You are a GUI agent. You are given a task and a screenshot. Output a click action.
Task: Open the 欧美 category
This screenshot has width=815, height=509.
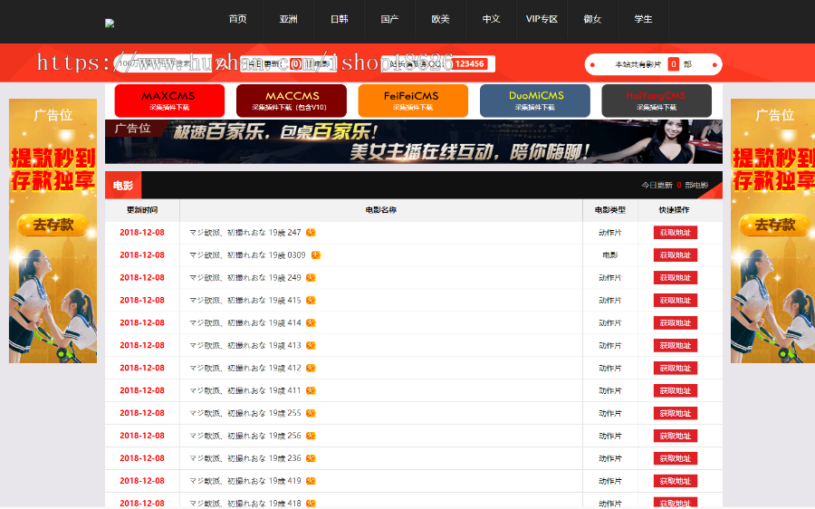pos(440,19)
